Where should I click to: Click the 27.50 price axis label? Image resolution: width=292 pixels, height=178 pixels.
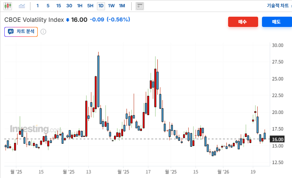(x=277, y=62)
